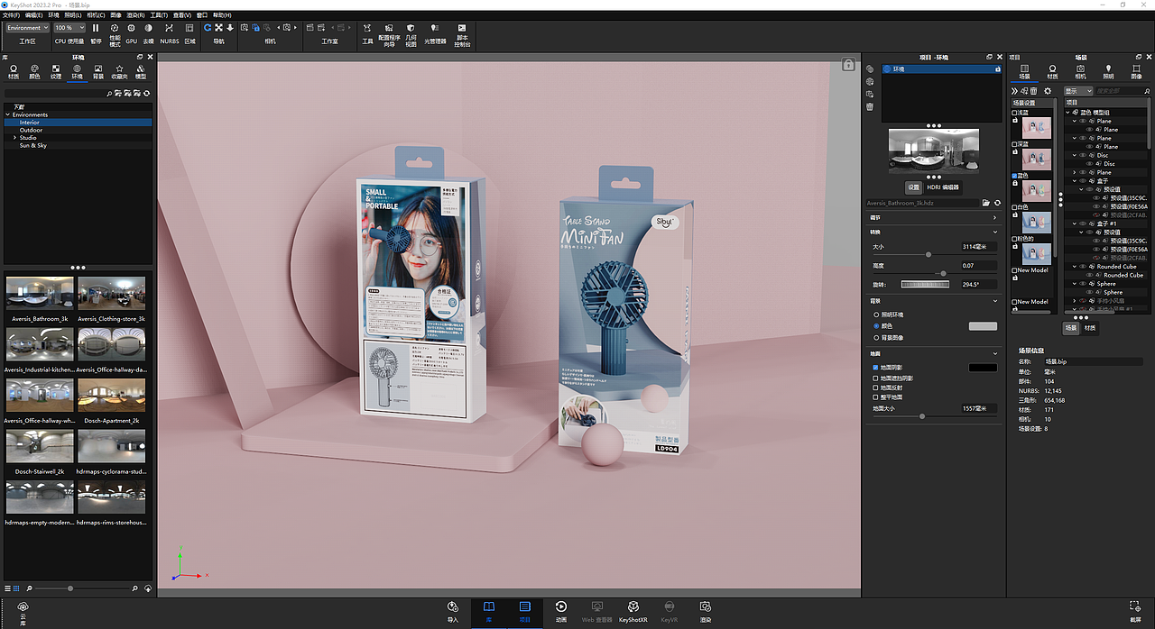
Task: Switch to project 相机 camera tab
Action: pyautogui.click(x=1080, y=72)
